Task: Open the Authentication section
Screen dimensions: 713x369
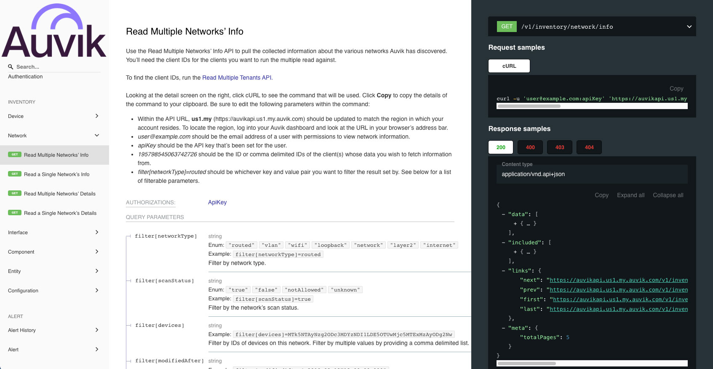Action: (25, 77)
